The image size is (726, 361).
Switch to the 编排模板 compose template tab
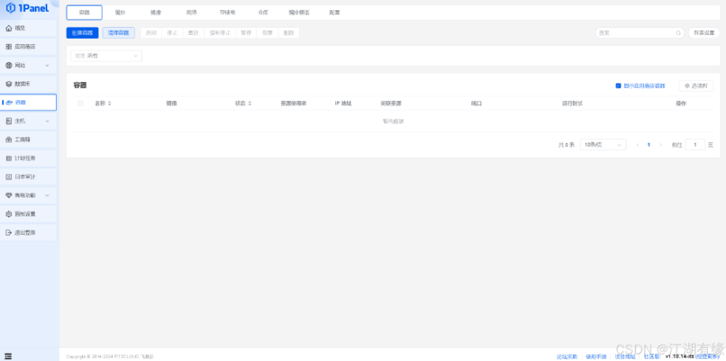[298, 13]
